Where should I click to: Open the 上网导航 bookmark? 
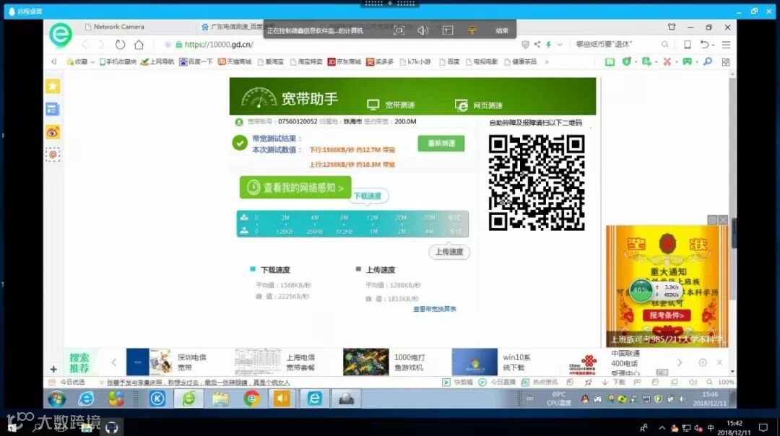(157, 61)
